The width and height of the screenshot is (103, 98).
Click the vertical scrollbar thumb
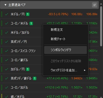pyautogui.click(x=101, y=26)
